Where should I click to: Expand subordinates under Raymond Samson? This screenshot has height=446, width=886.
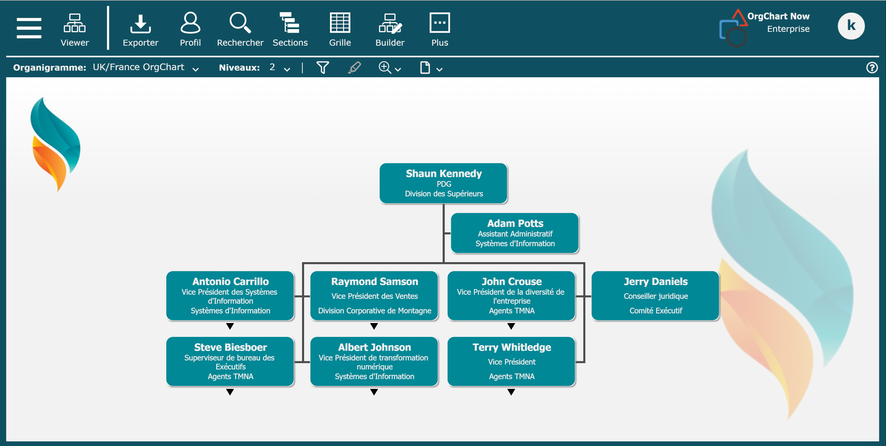click(374, 326)
